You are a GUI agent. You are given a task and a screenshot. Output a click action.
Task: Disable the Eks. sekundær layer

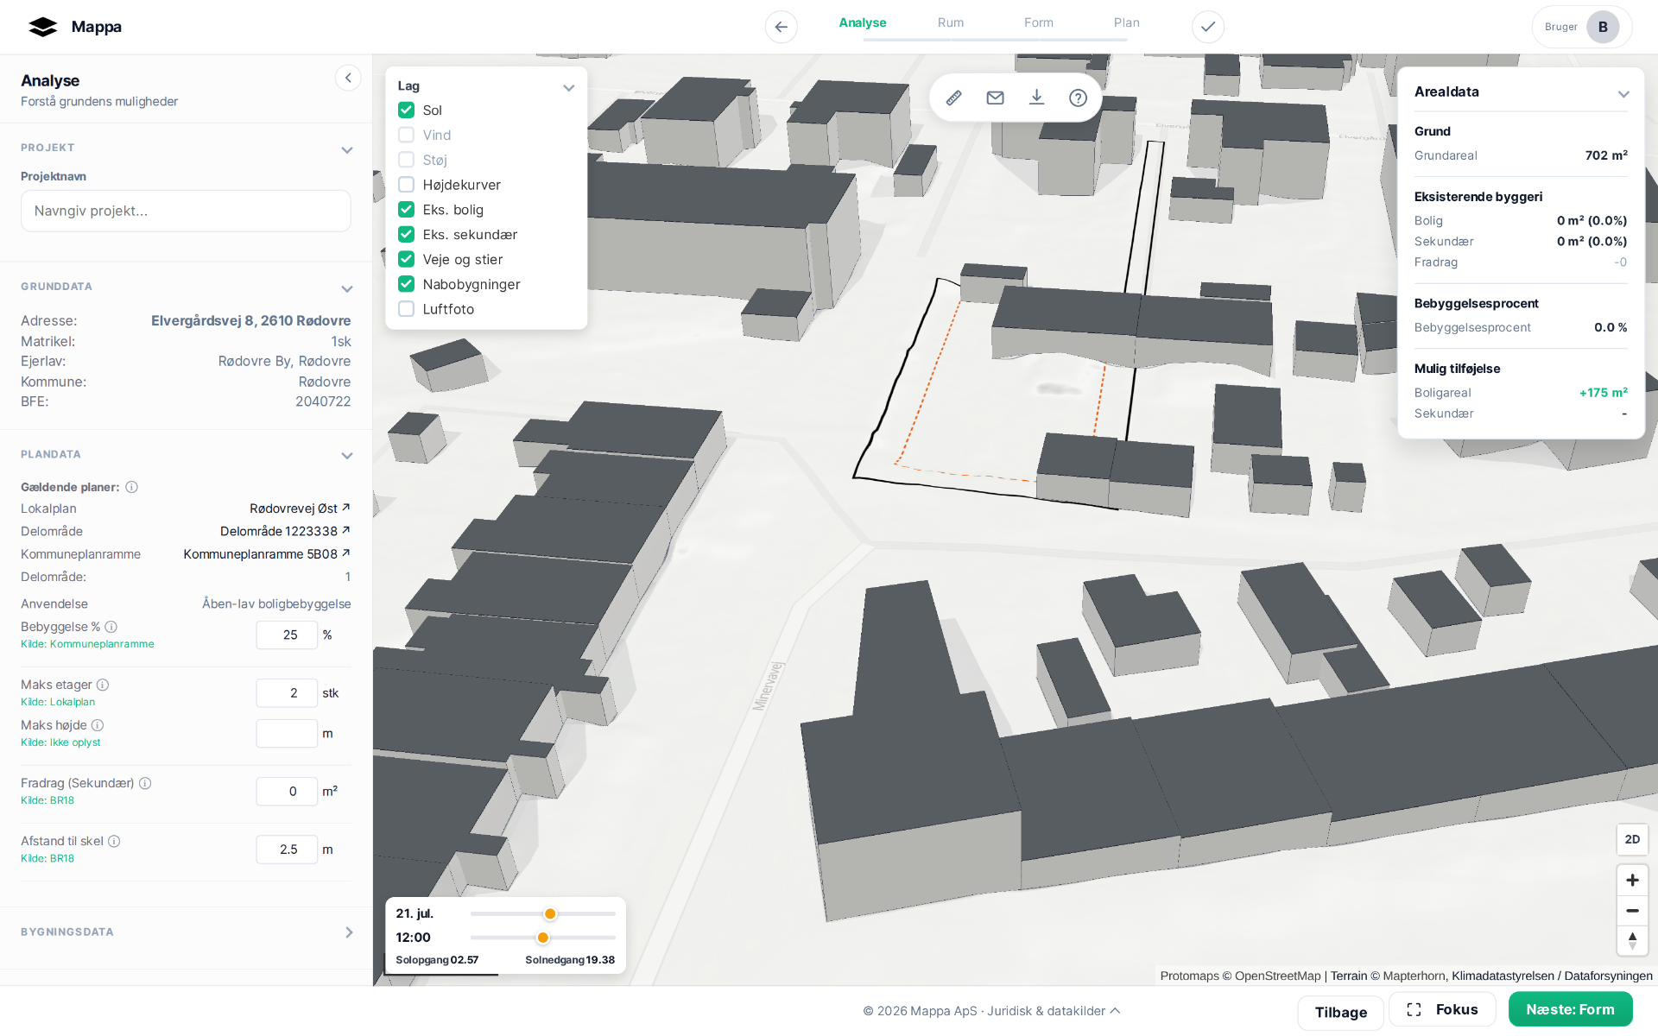point(406,234)
